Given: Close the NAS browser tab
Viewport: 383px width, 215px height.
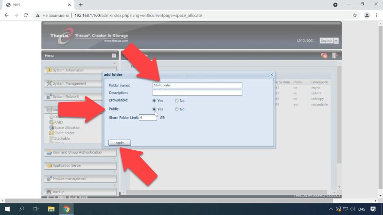Looking at the screenshot, I should [70, 5].
